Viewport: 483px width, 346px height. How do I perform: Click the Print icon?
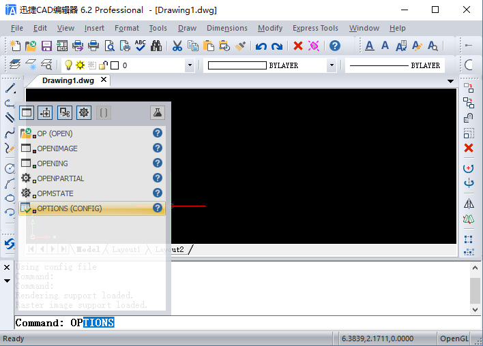[93, 46]
